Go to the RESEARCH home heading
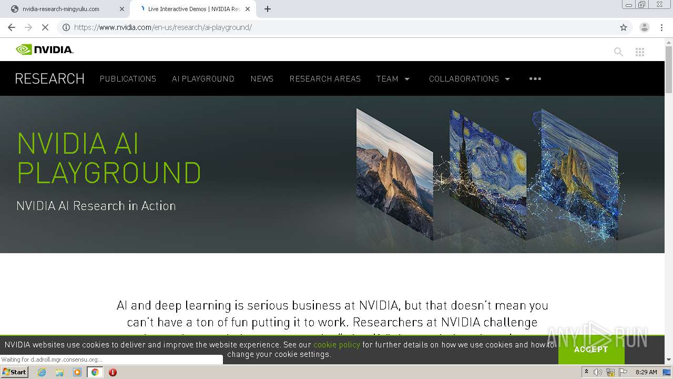673x379 pixels. (x=50, y=78)
